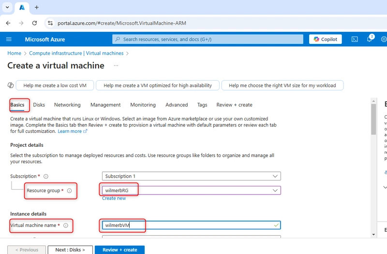This screenshot has height=254, width=387.
Task: Click the disabled Previous button
Action: pyautogui.click(x=27, y=250)
